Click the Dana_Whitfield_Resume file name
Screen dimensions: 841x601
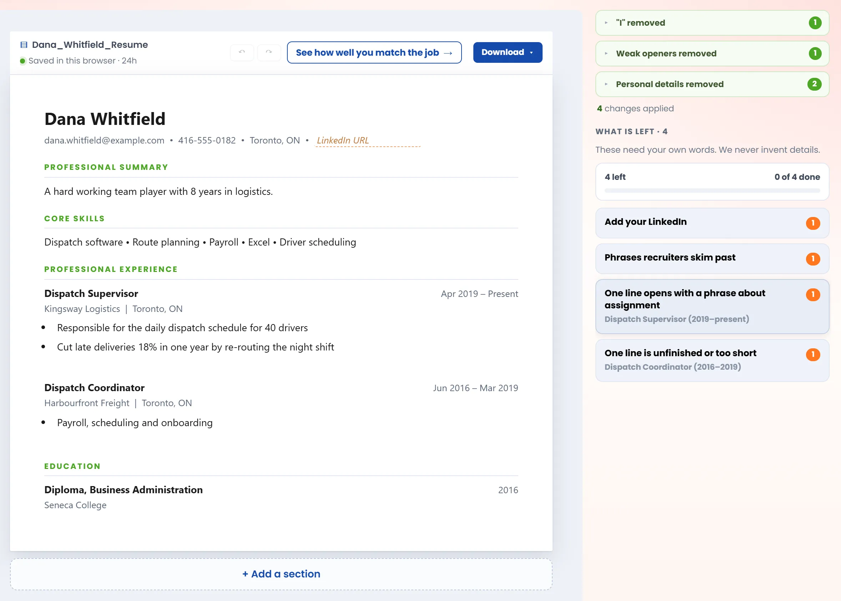90,45
